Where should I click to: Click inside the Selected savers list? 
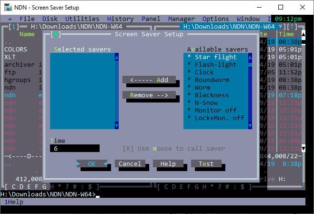click(82, 91)
